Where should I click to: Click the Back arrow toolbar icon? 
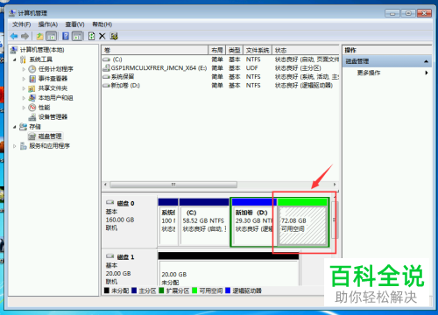click(14, 36)
